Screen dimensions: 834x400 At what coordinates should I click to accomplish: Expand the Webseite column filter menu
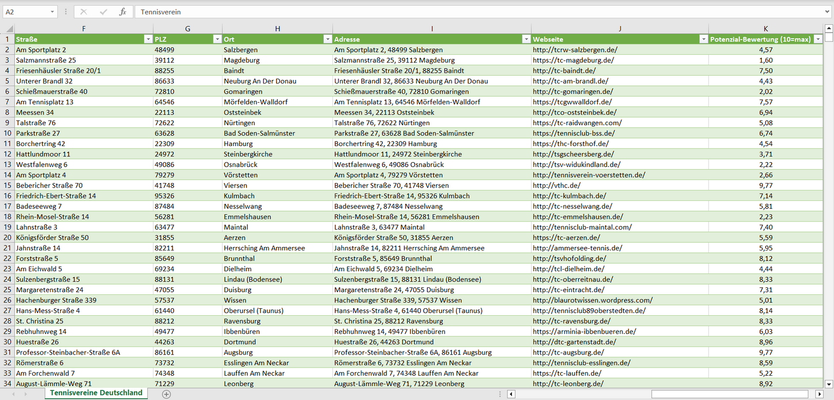703,39
